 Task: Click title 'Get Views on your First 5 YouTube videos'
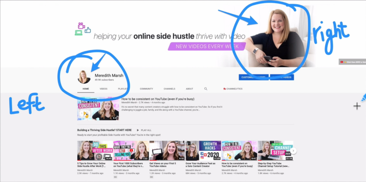[x=163, y=165]
